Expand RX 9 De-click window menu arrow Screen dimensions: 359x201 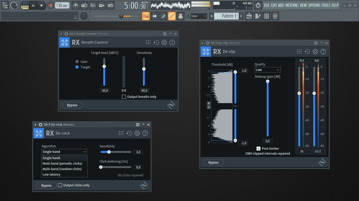[35, 125]
